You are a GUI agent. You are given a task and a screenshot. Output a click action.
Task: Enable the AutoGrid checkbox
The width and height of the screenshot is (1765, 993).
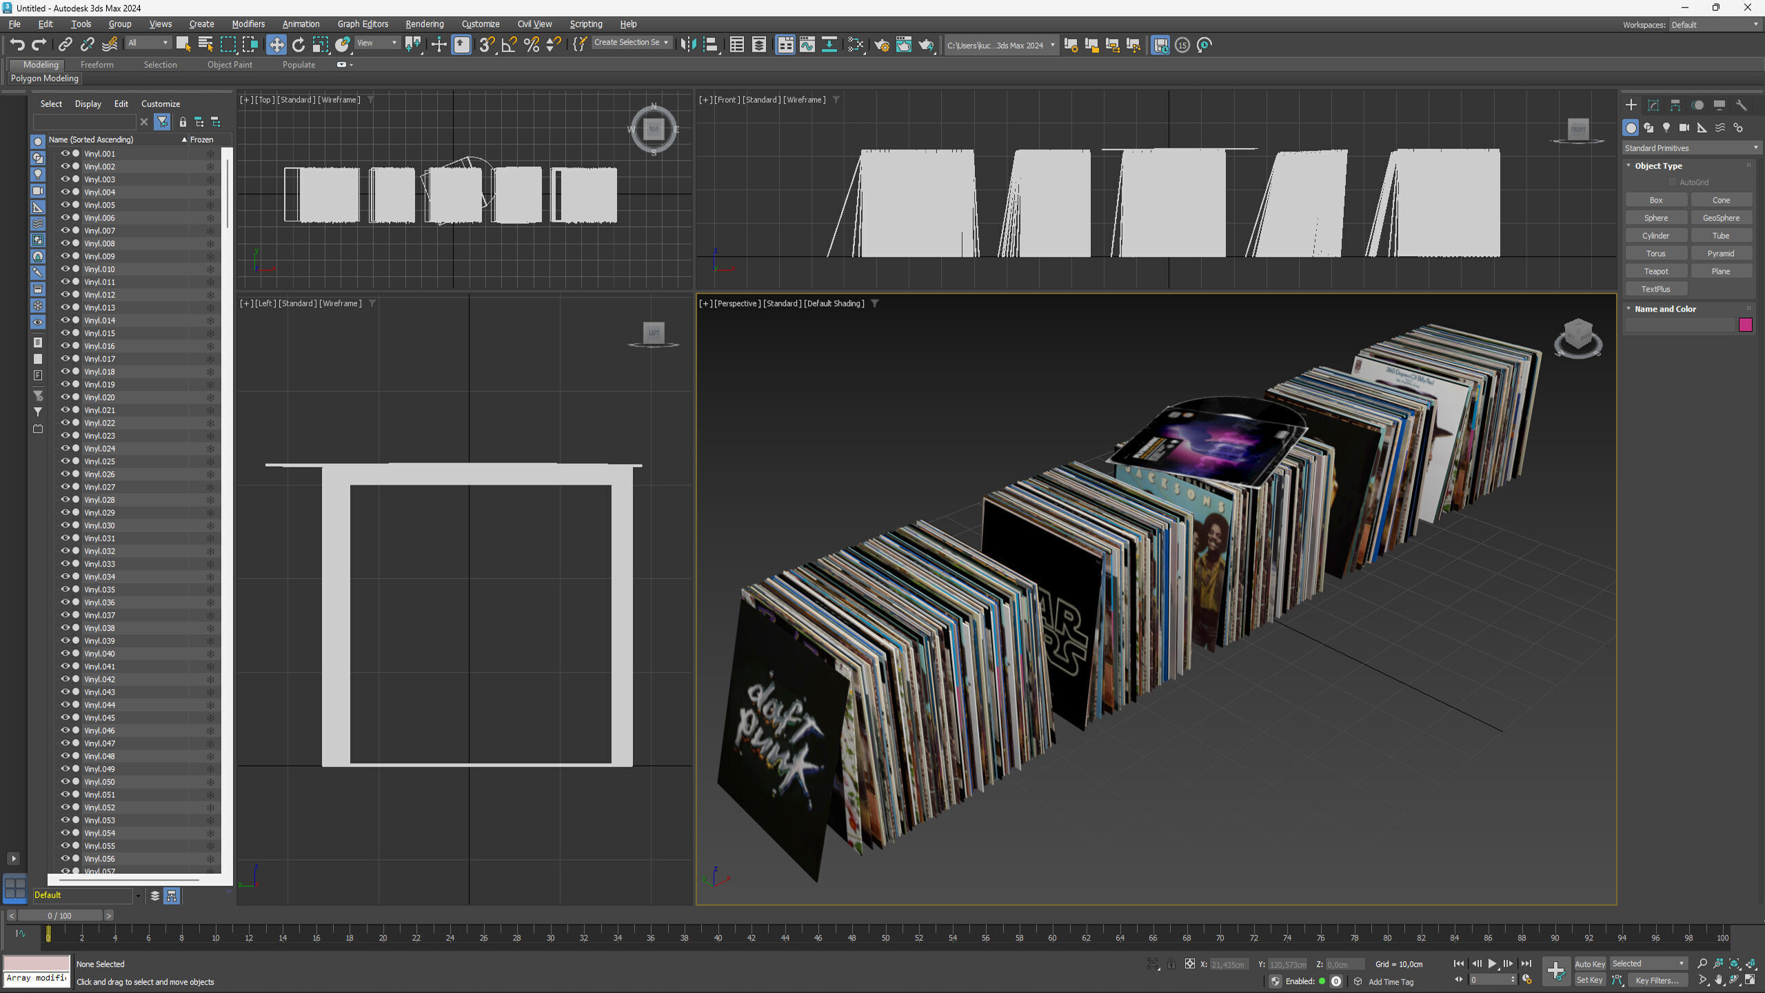click(1673, 182)
